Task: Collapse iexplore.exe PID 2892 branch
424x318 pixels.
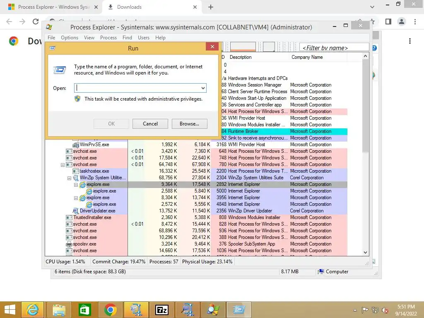Action: 76,185
